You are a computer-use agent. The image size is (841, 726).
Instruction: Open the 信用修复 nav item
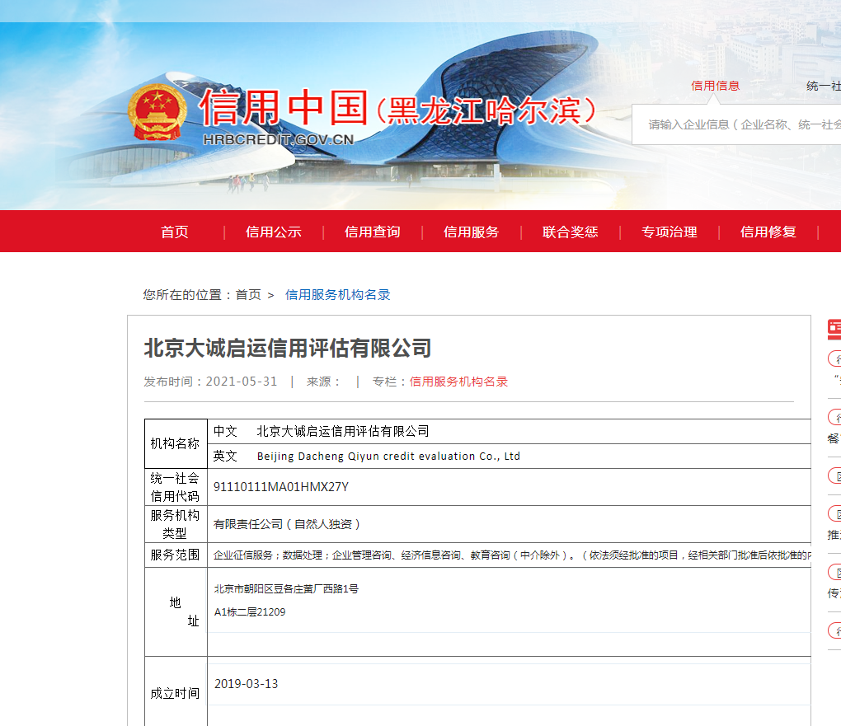[x=768, y=232]
